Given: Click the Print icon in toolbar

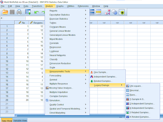Looking at the screenshot, I should pyautogui.click(x=19, y=12).
